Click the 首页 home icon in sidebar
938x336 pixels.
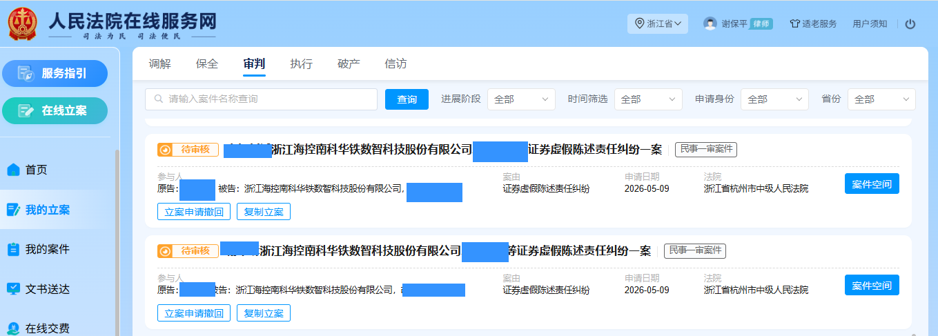(x=13, y=170)
